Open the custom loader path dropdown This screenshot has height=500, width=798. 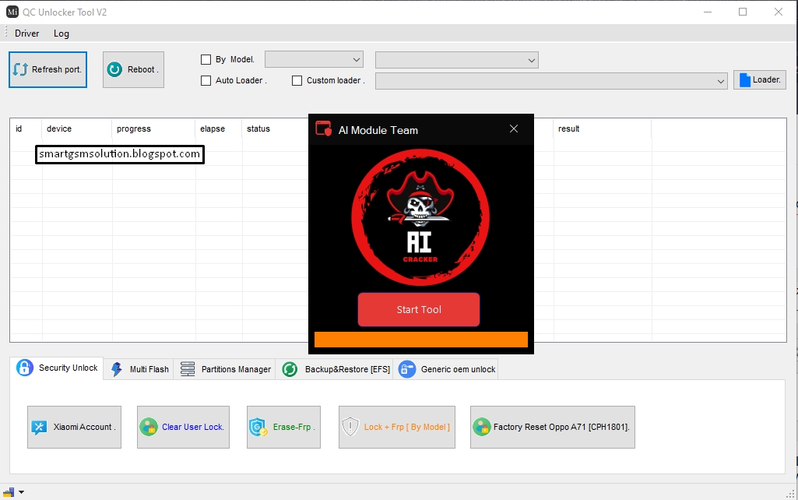551,81
